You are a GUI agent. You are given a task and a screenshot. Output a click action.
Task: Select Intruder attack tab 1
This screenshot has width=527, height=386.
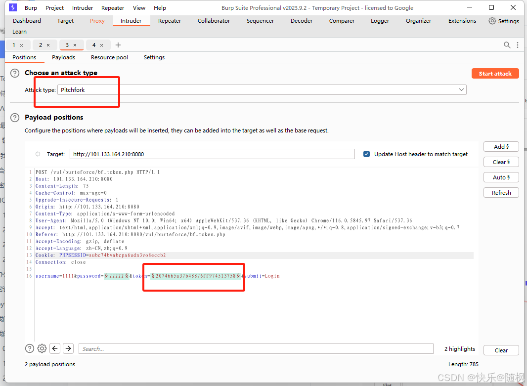[x=14, y=45]
